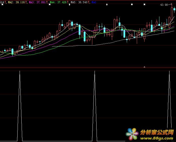Click the small gray triangle above indicator panel
176x142 pixels.
144,67
